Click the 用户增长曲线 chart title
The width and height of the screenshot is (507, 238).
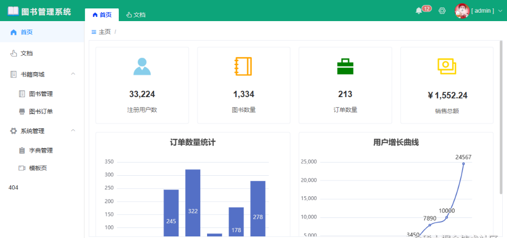pyautogui.click(x=396, y=142)
